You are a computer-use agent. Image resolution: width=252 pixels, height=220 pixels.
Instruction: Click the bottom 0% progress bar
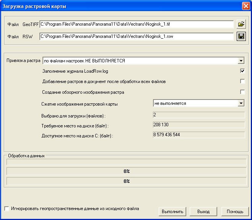126,181
